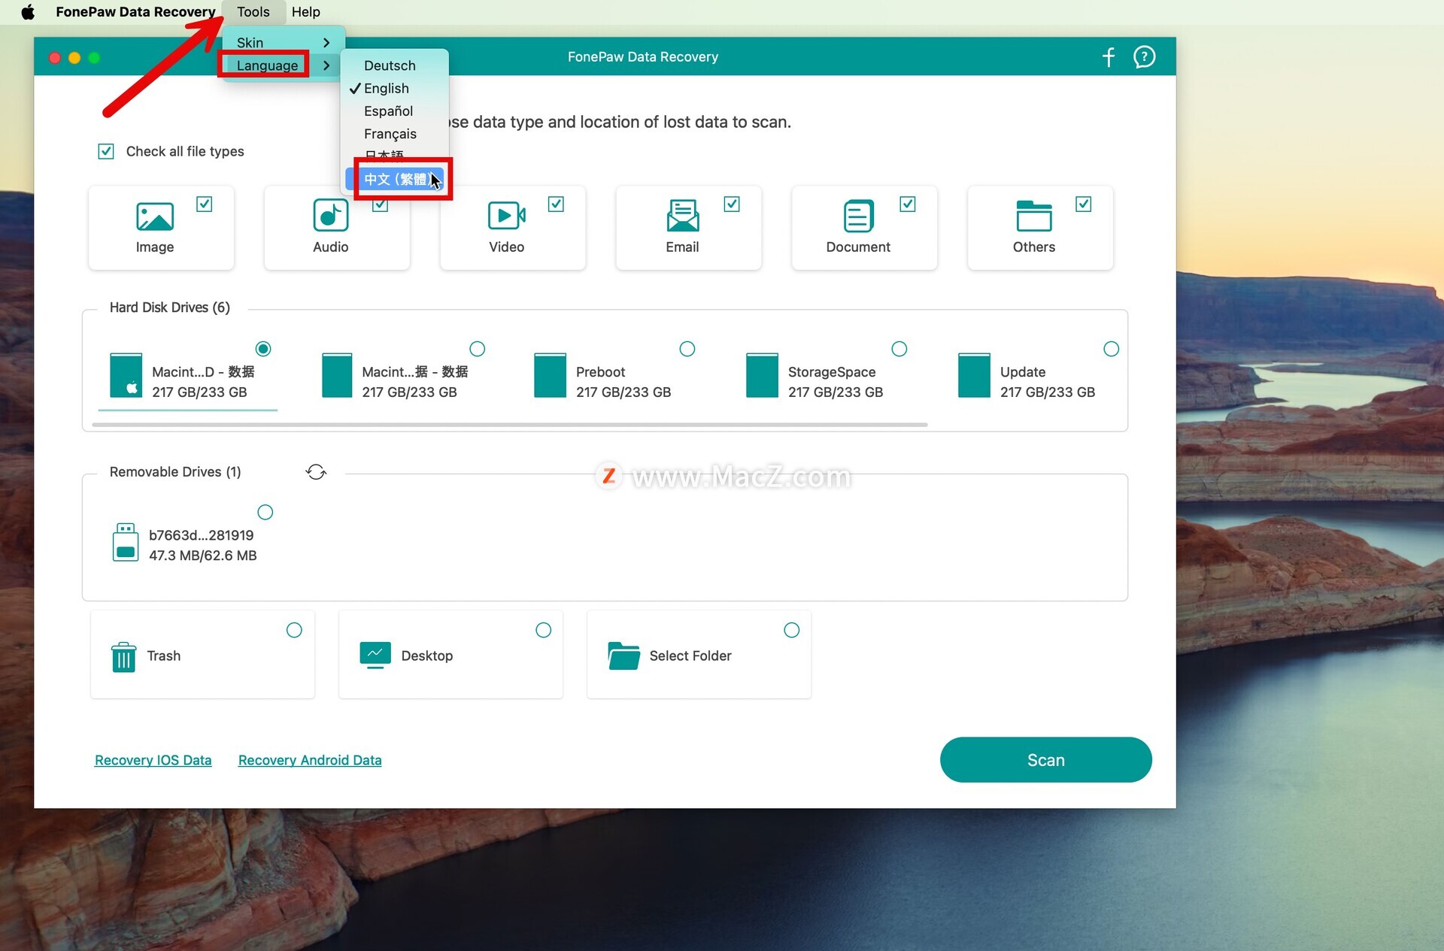Open the Apple menu
Image resolution: width=1444 pixels, height=951 pixels.
coord(28,12)
